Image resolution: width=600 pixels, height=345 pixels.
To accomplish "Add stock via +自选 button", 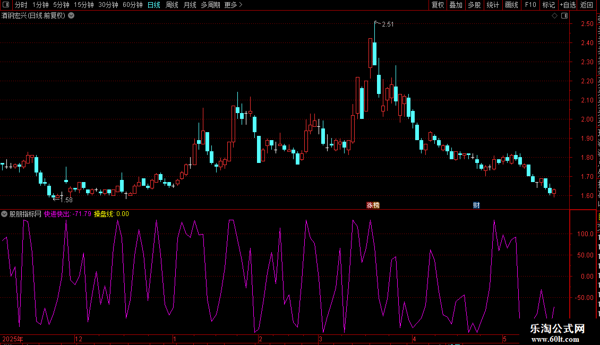I will (568, 5).
